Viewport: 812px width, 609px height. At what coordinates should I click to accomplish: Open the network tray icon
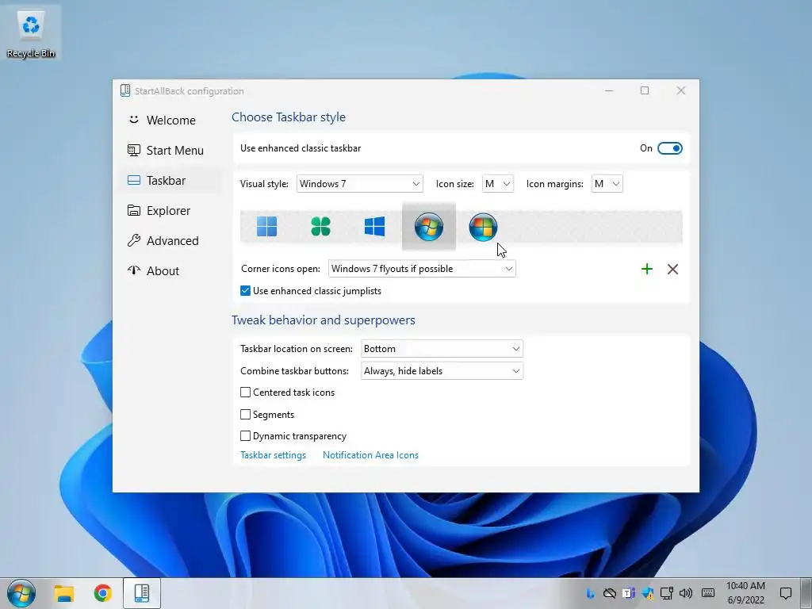[x=666, y=593]
